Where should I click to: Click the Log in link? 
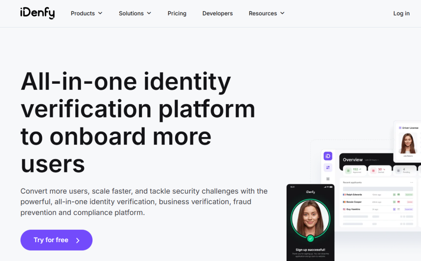401,14
